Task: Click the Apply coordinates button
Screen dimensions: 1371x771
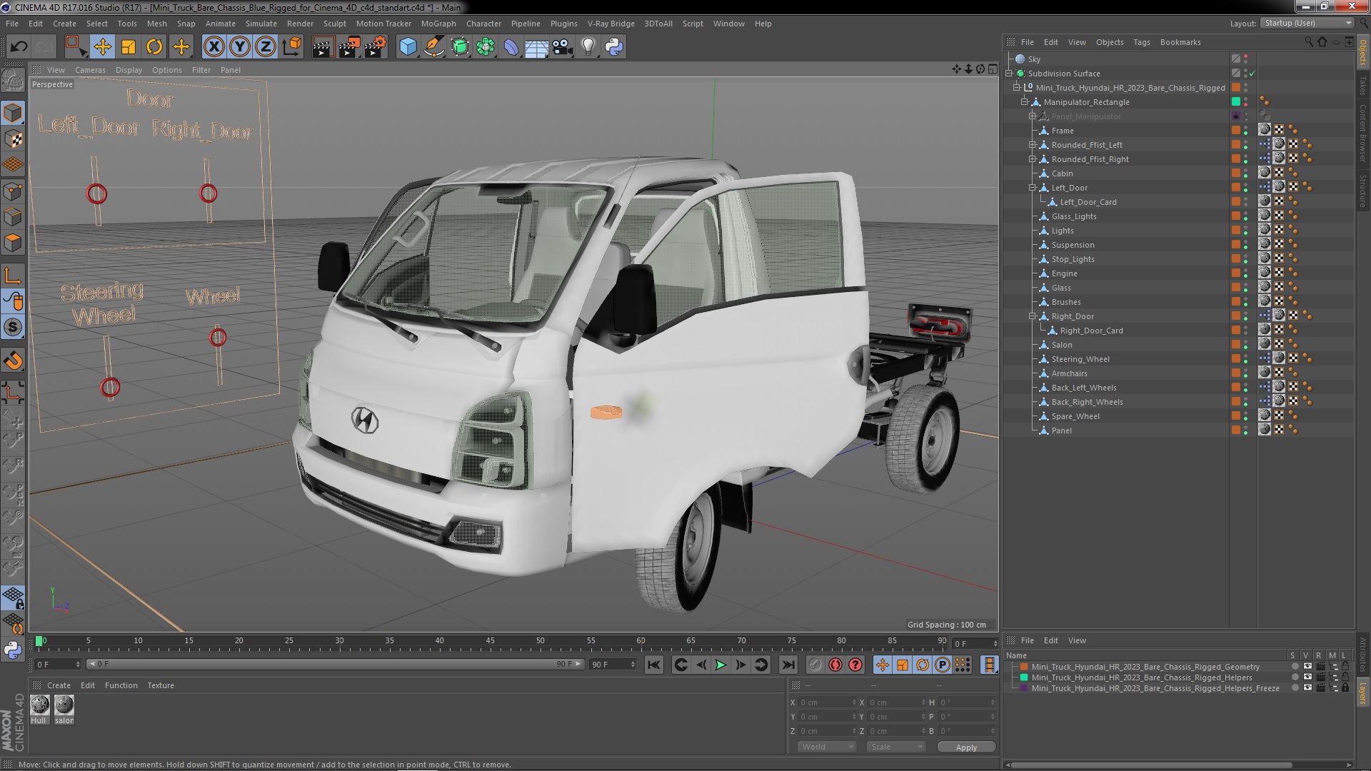Action: click(x=966, y=747)
